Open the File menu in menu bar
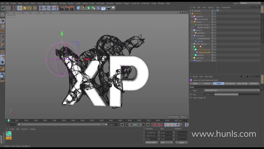 (x=2, y=3)
